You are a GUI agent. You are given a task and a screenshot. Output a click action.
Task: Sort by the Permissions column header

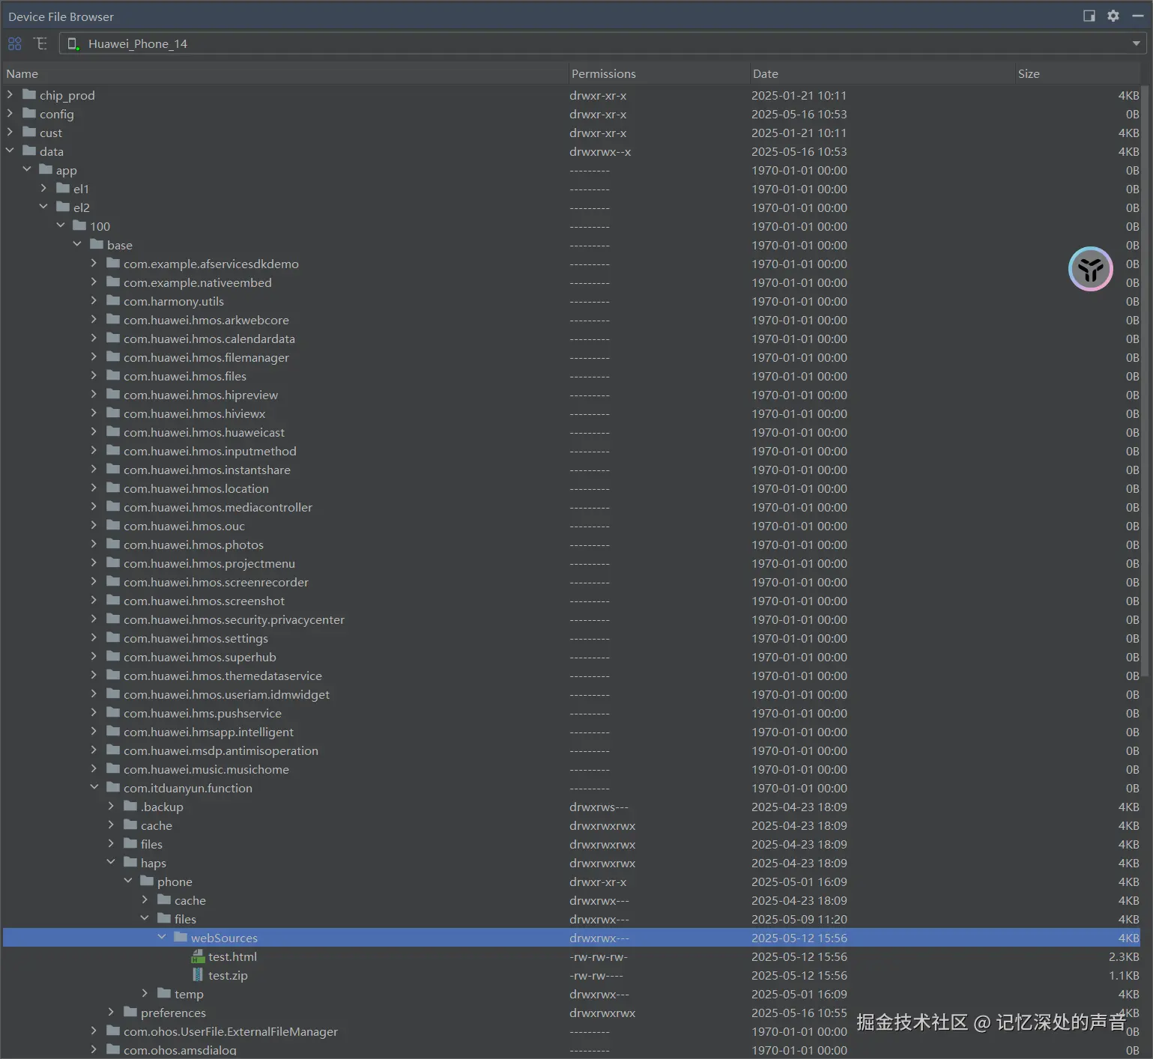[x=658, y=73]
